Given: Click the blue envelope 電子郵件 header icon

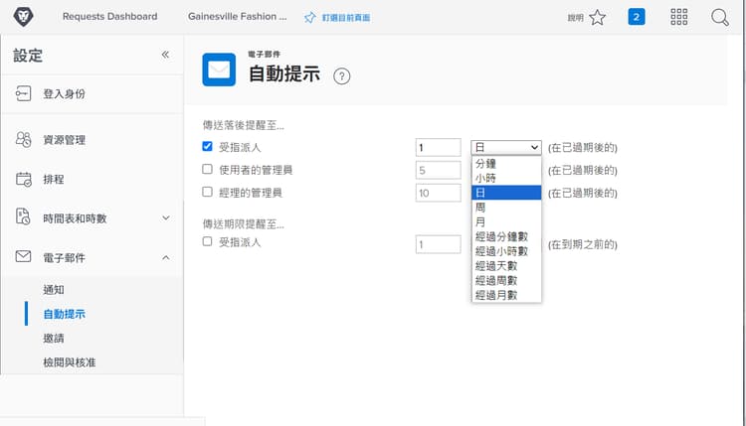Looking at the screenshot, I should [219, 70].
